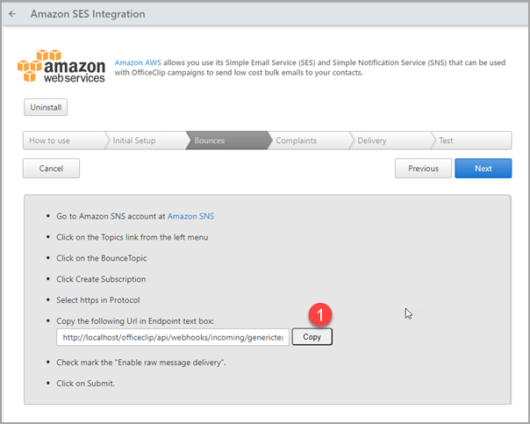
Task: Click the text 'Select https in Protocol'
Action: (x=98, y=300)
